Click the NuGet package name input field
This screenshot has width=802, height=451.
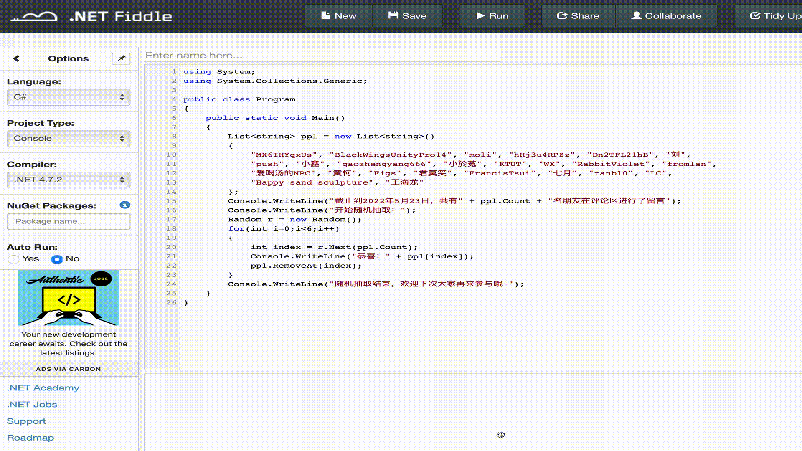tap(69, 221)
